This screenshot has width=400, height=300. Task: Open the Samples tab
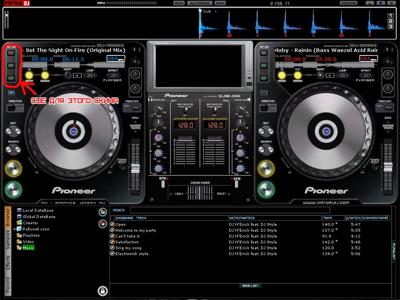click(8, 240)
